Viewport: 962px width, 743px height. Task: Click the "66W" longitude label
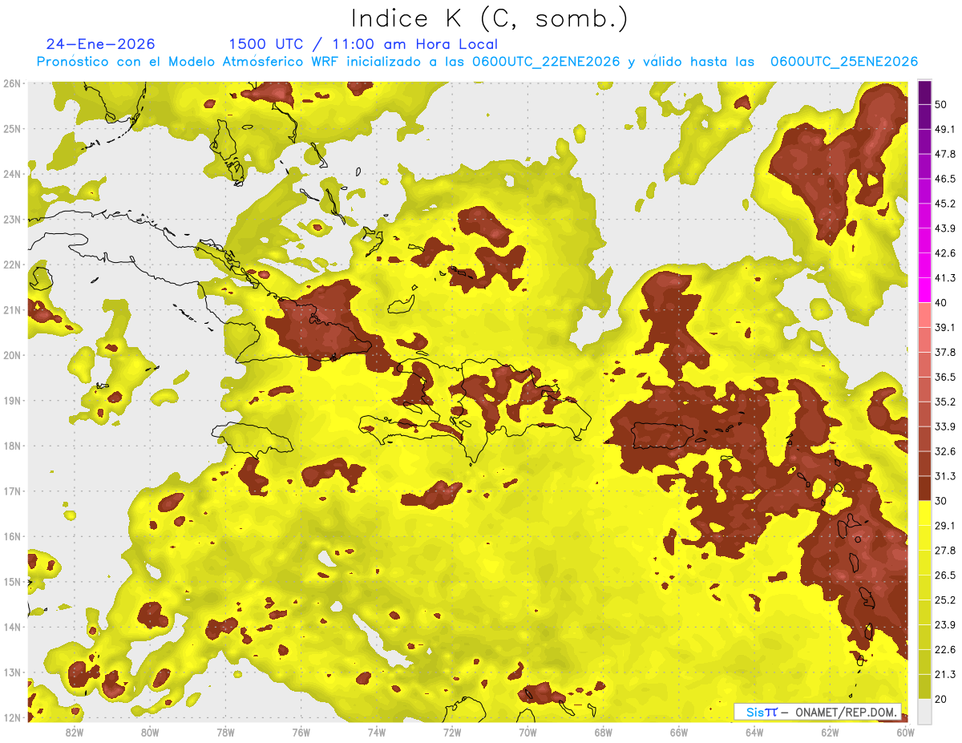(x=679, y=732)
